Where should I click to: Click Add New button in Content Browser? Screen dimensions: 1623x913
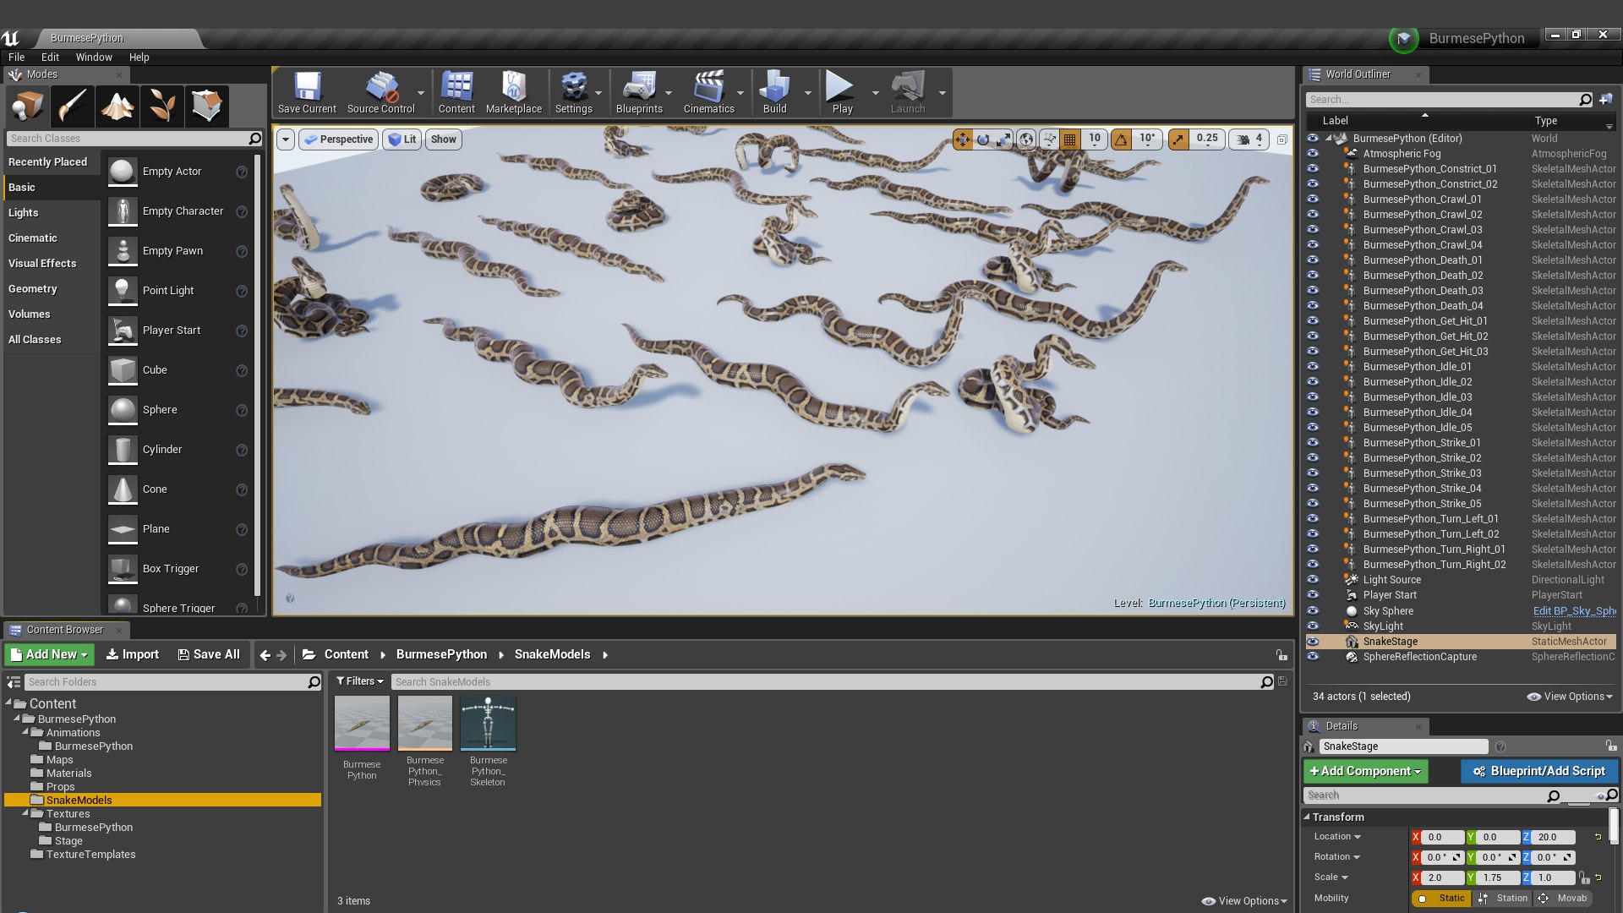tap(49, 654)
